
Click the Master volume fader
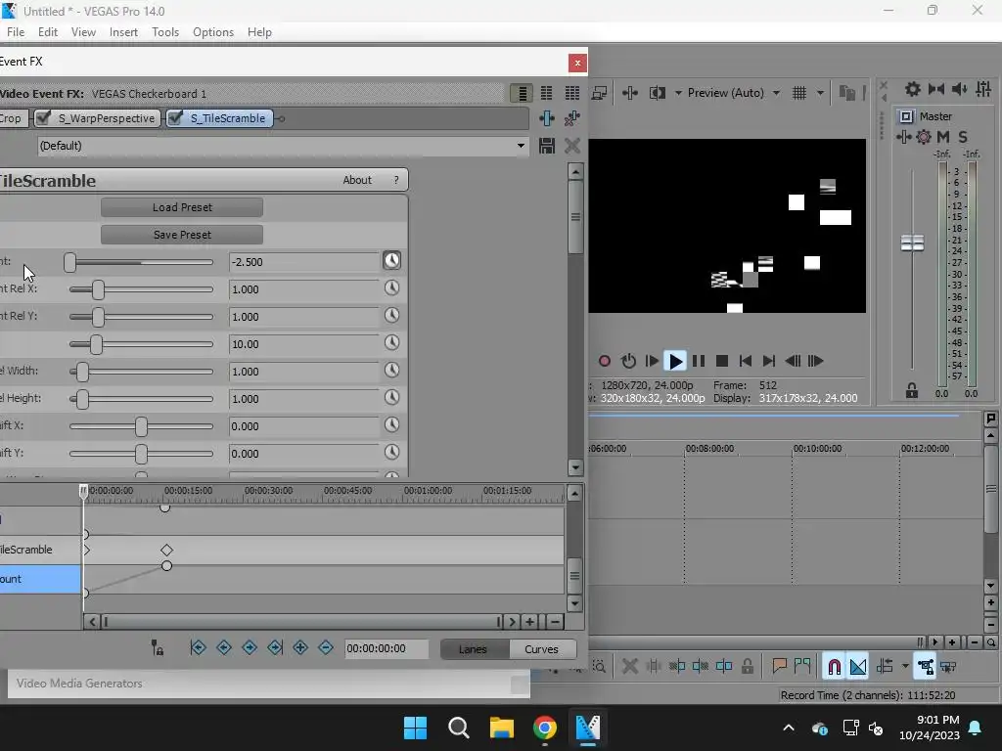[912, 243]
